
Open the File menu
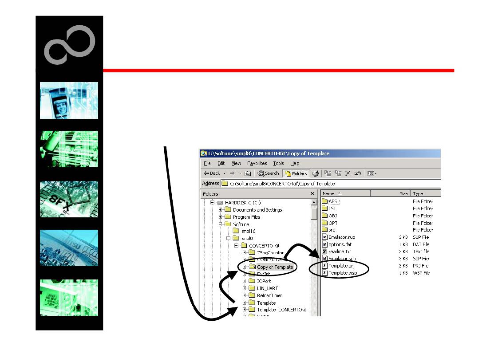[x=207, y=163]
